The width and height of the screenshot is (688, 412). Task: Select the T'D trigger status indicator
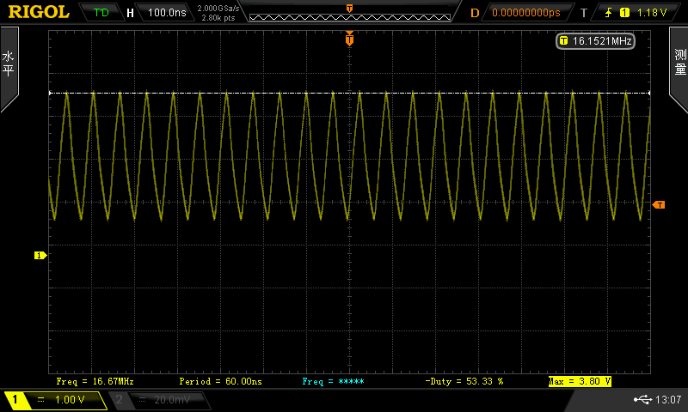(x=101, y=12)
